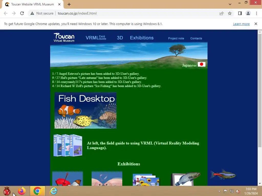The height and width of the screenshot is (196, 262).
Task: Open the taskbar clock showing 7:03 PM
Action: click(x=251, y=191)
